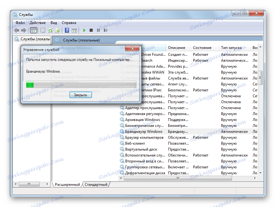
Task: Select the Адаптивная регулиро... service
Action: (x=145, y=114)
